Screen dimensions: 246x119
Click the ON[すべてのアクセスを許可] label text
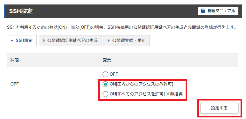137,94
